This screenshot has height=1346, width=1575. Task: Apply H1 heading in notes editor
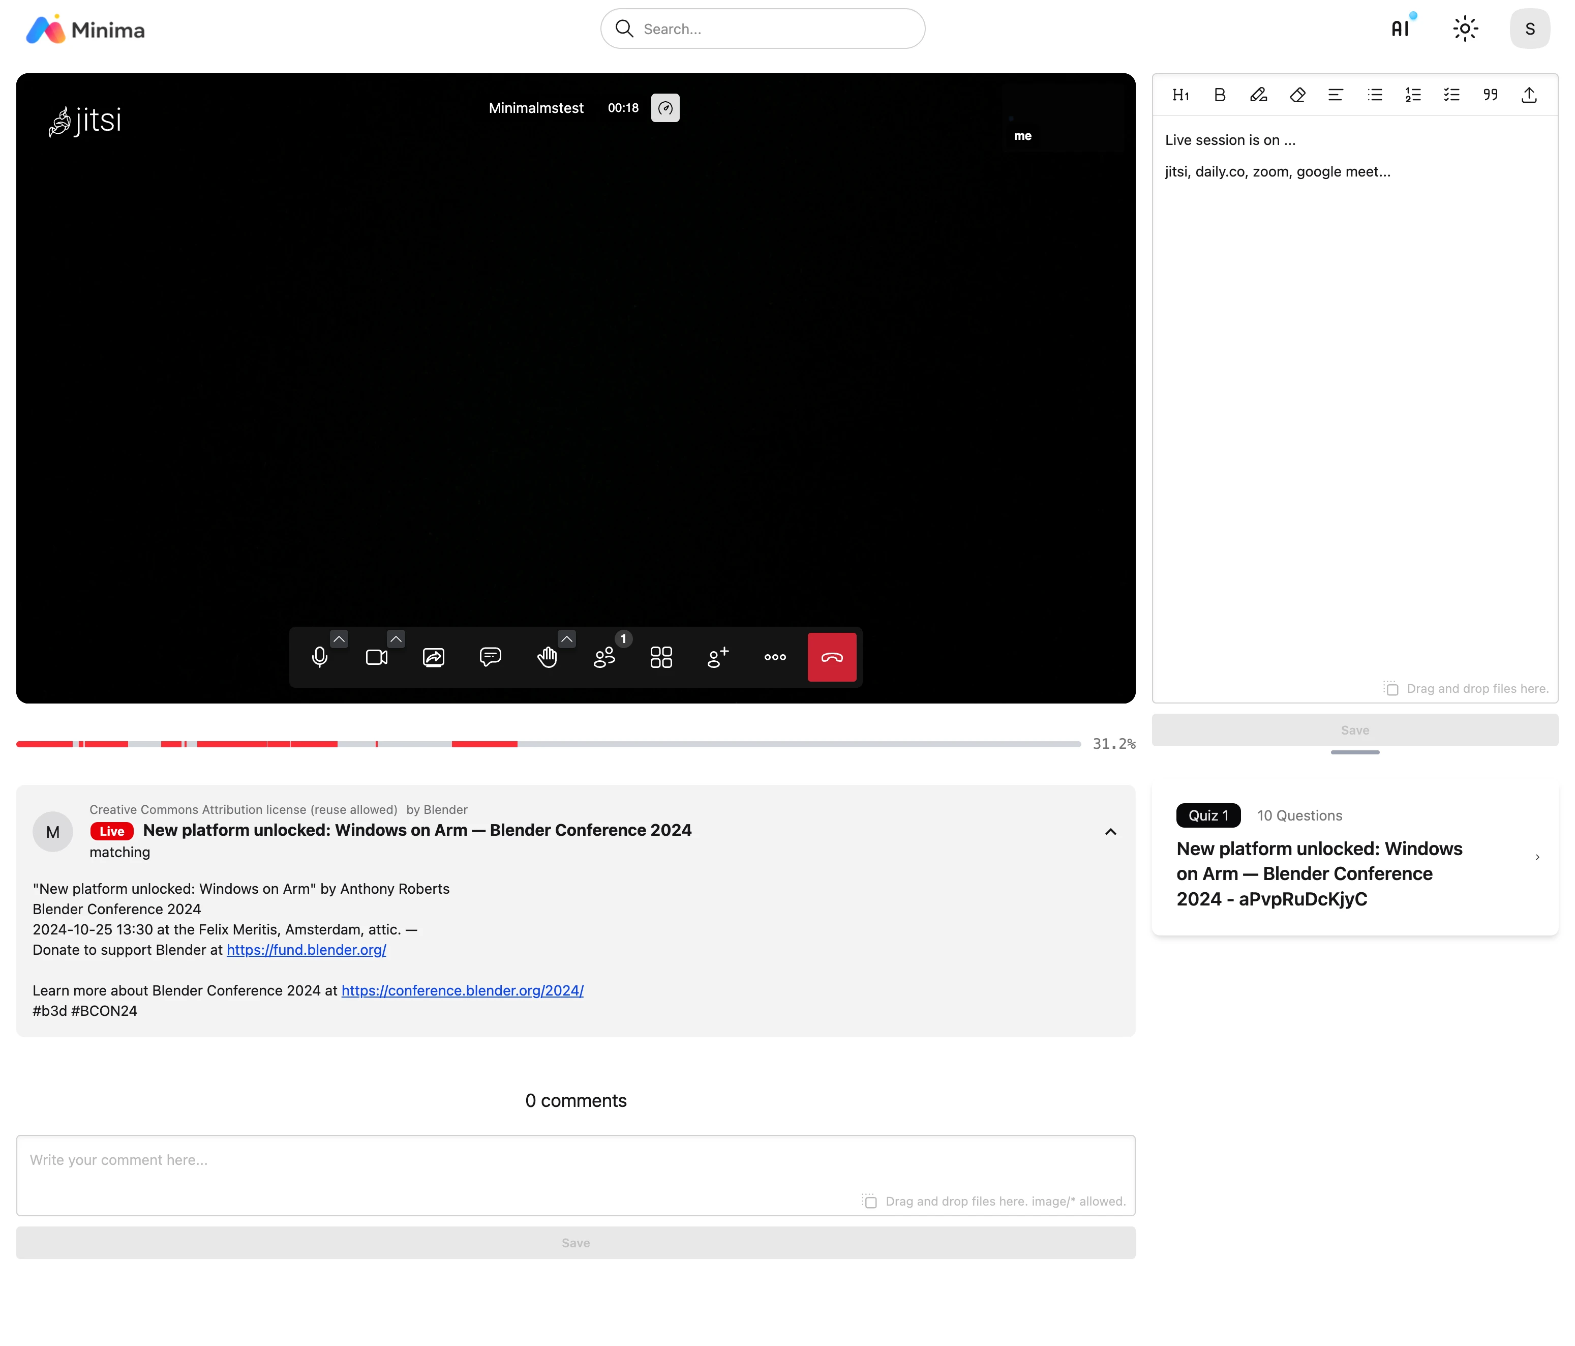point(1180,95)
